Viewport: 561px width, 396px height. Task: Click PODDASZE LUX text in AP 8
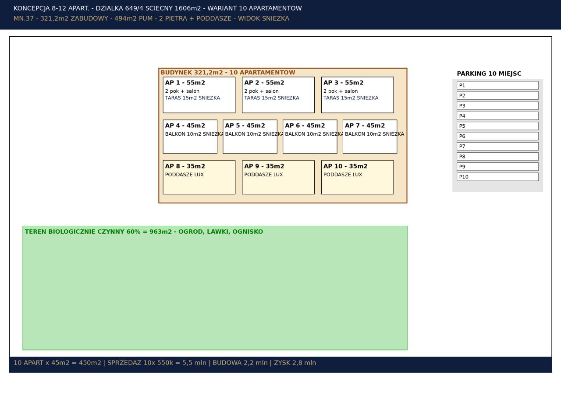pos(185,175)
